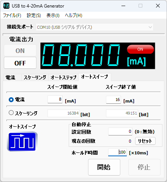The height and width of the screenshot is (182, 167).
Task: Click the 4-20 app icon in title bar
Action: [6, 6]
